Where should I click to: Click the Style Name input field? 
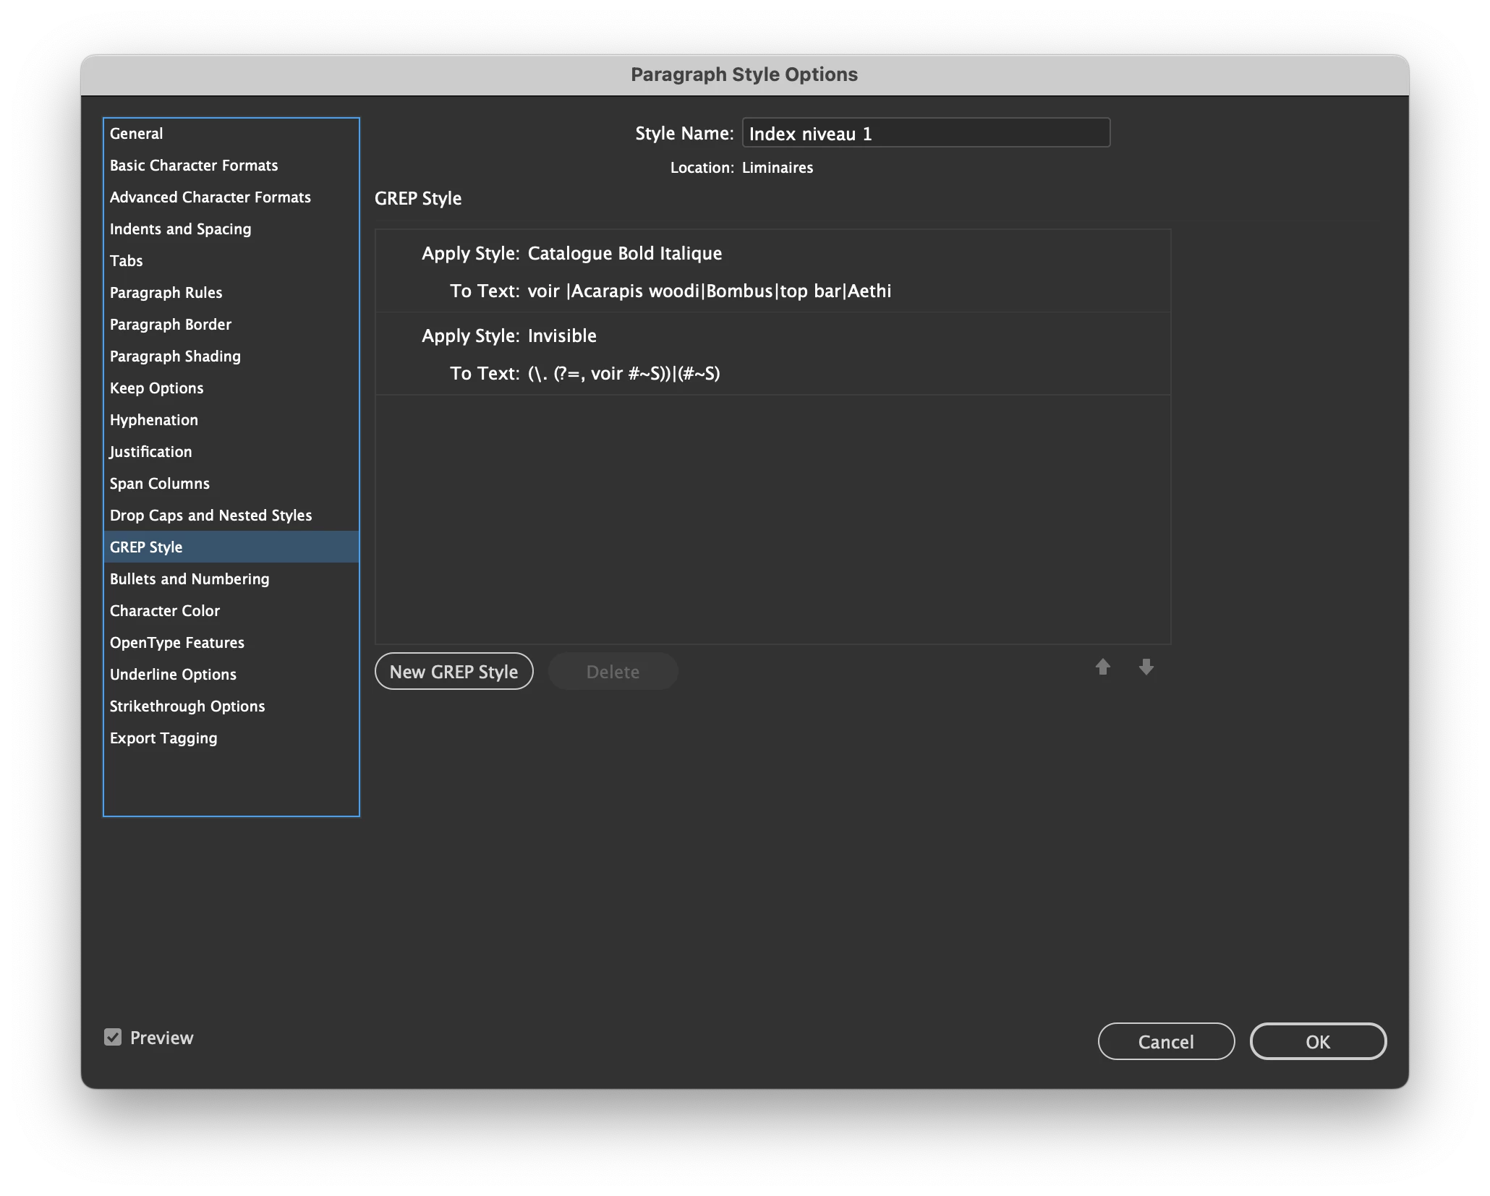click(x=925, y=134)
